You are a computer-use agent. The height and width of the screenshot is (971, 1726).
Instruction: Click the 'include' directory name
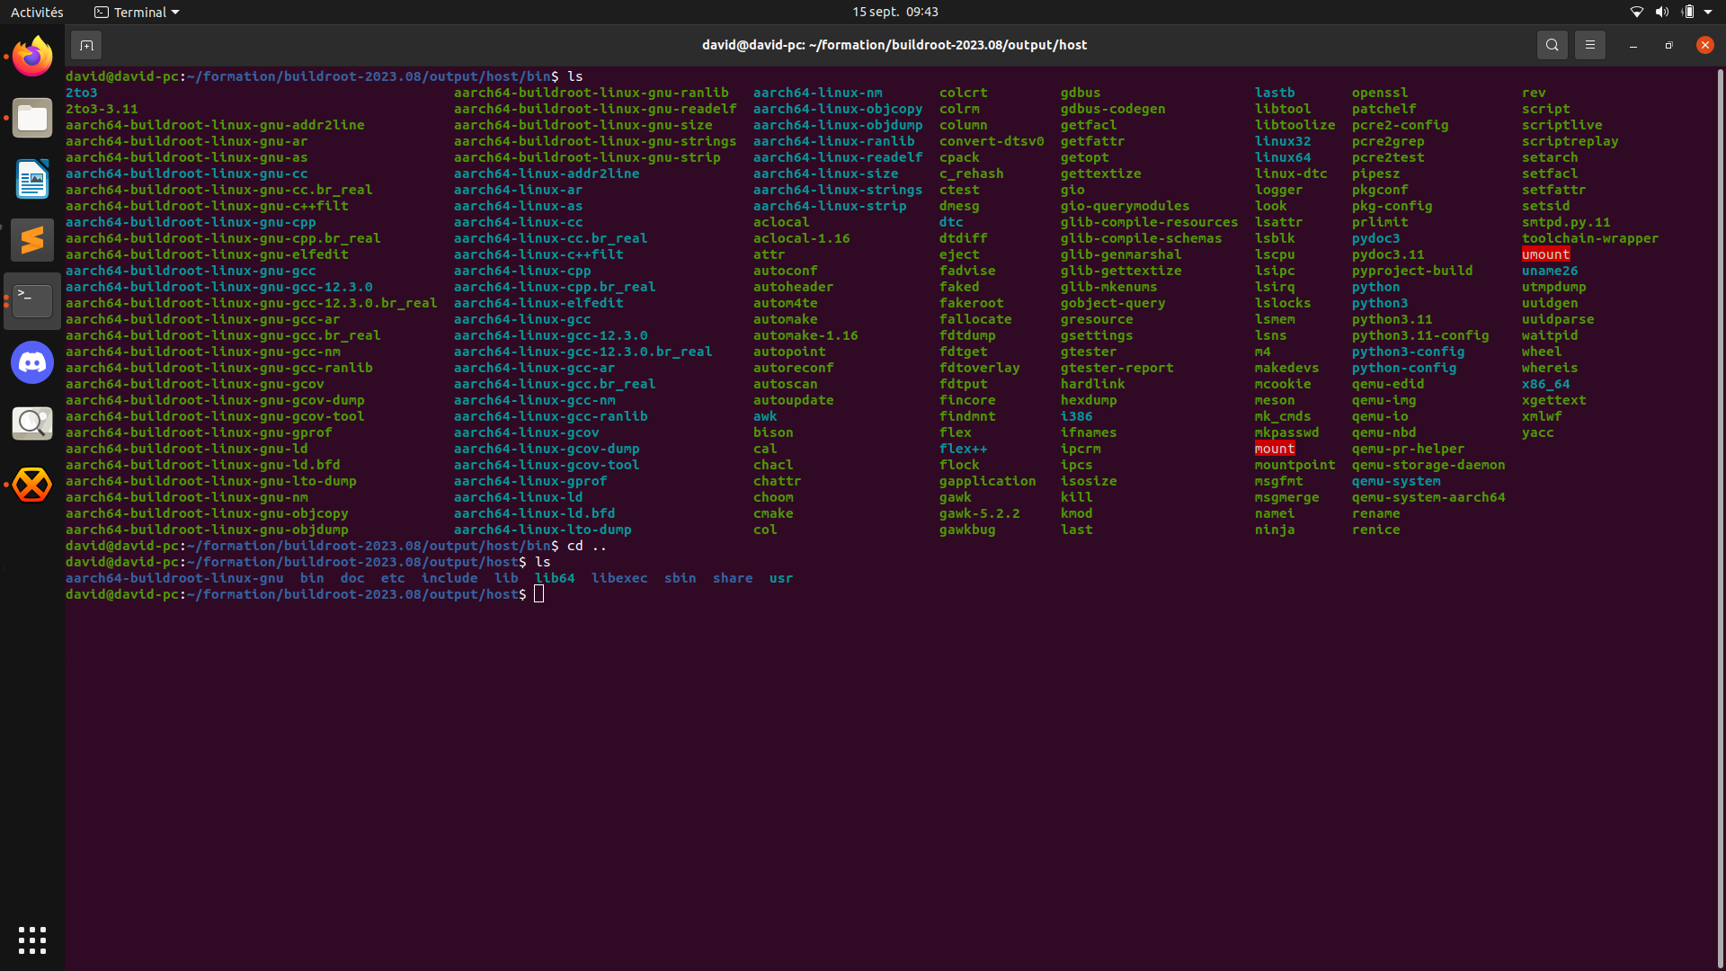(x=449, y=578)
